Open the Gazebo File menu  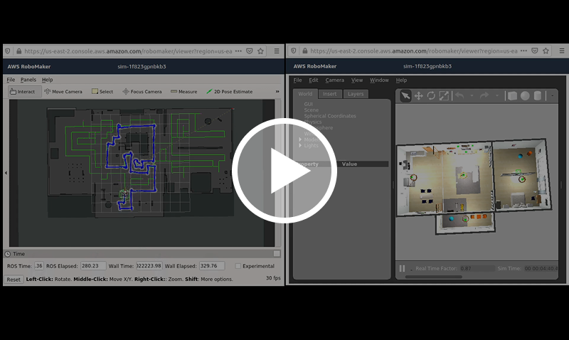[x=297, y=80]
